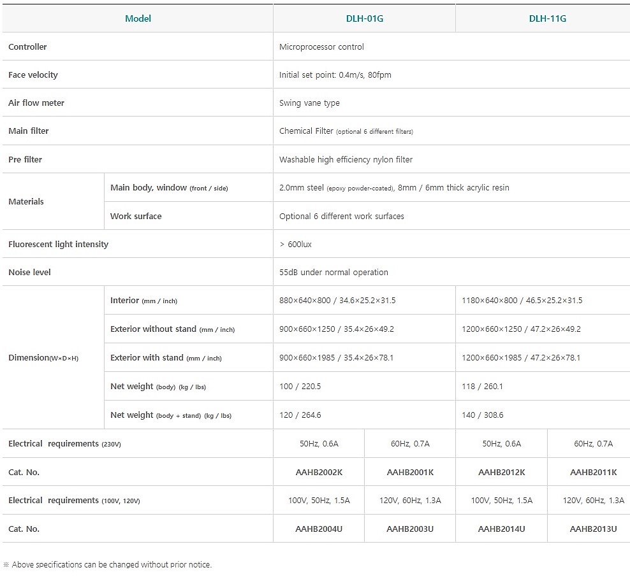Click the Fluorescent light intensity label
Image resolution: width=630 pixels, height=577 pixels.
pos(58,244)
